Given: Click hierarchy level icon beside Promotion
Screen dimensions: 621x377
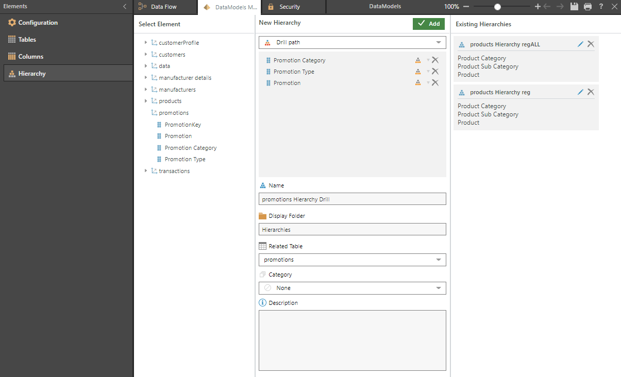Looking at the screenshot, I should 418,83.
